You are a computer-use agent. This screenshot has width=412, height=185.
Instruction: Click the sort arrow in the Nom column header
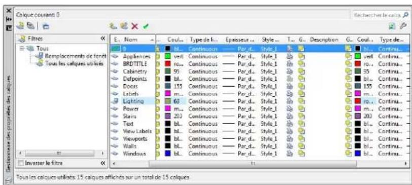click(152, 40)
